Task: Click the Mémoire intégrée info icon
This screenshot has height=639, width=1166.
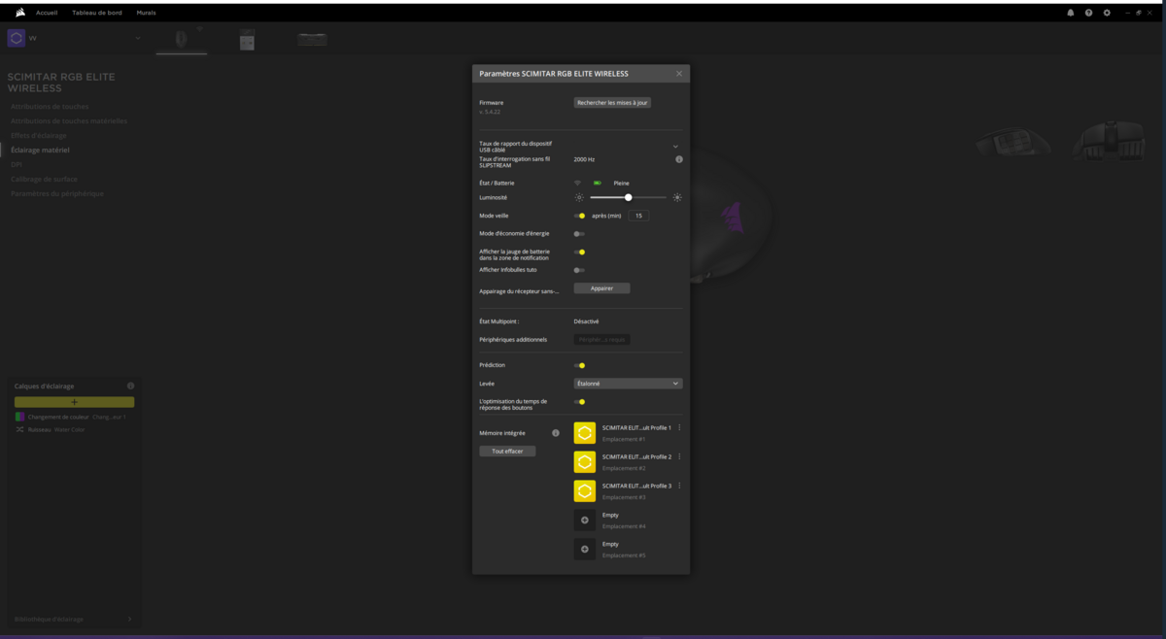Action: (556, 433)
